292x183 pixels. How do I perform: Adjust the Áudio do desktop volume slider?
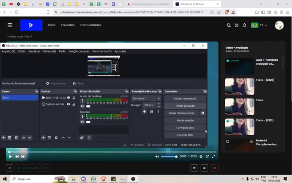click(x=106, y=106)
